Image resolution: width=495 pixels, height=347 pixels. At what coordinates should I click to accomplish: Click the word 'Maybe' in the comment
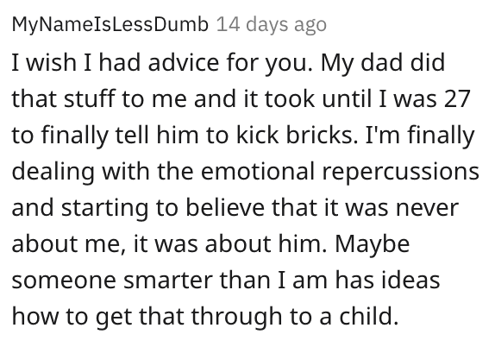pos(372,244)
